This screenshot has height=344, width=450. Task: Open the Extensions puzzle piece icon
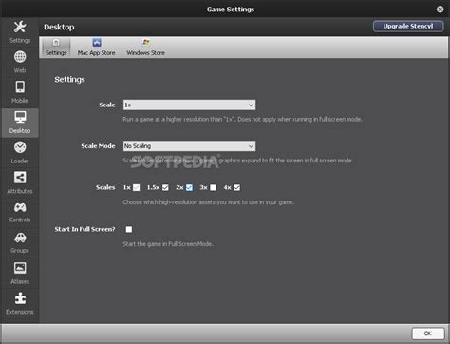pyautogui.click(x=20, y=298)
